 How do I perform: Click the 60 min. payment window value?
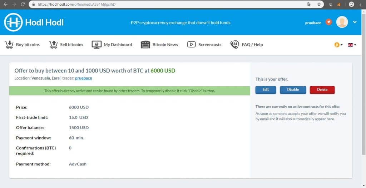tap(76, 138)
